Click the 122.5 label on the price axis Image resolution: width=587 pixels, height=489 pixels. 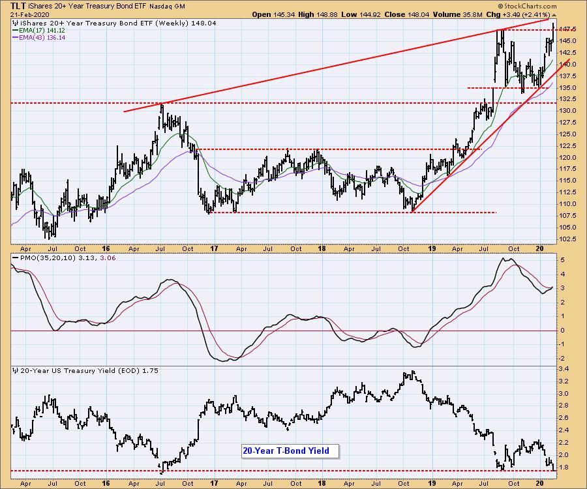click(568, 146)
